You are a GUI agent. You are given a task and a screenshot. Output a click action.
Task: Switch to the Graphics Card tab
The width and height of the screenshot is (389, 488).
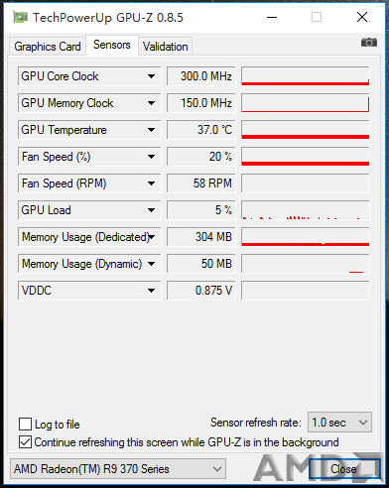click(48, 47)
